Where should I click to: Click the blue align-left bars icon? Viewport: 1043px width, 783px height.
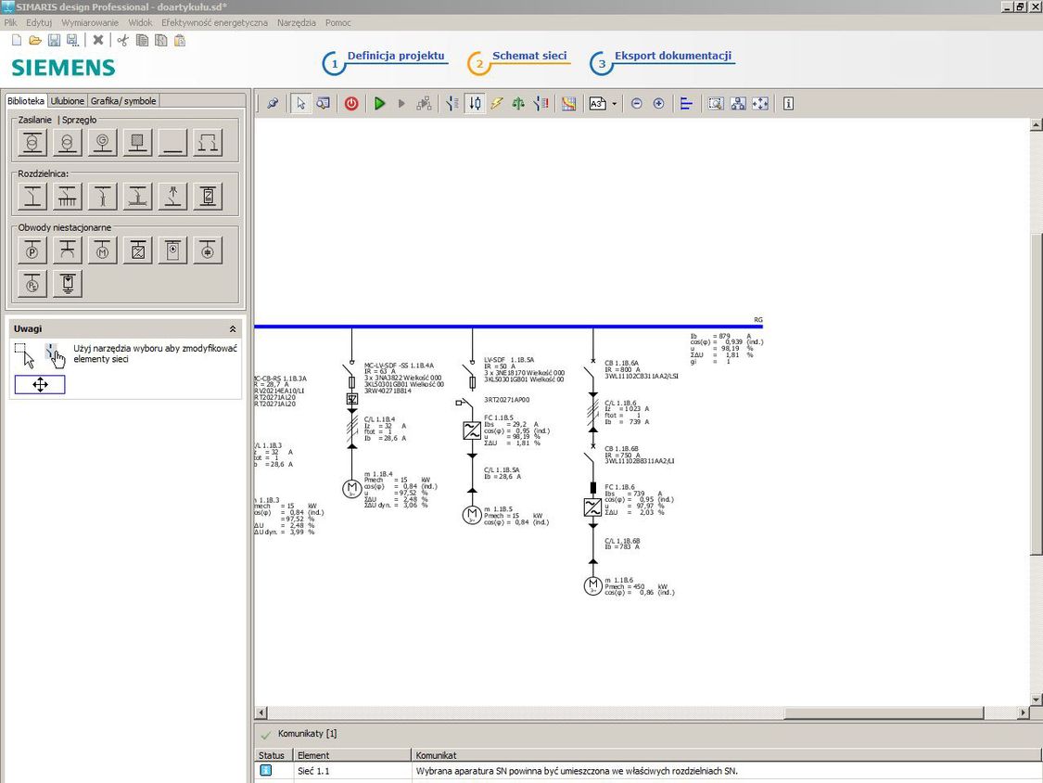(x=686, y=103)
